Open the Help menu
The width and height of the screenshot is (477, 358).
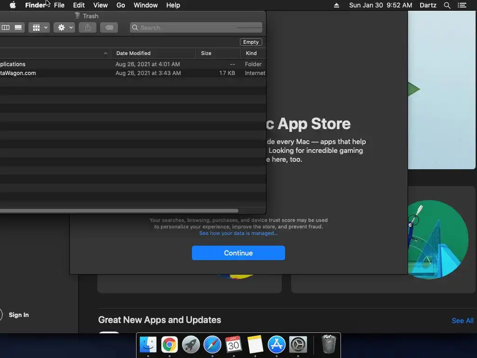tap(173, 5)
